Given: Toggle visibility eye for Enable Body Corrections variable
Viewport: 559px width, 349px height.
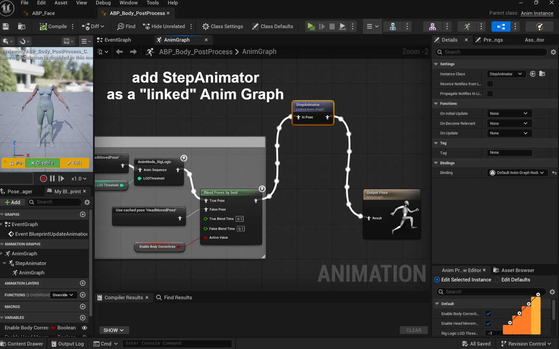Looking at the screenshot, I should tap(84, 328).
